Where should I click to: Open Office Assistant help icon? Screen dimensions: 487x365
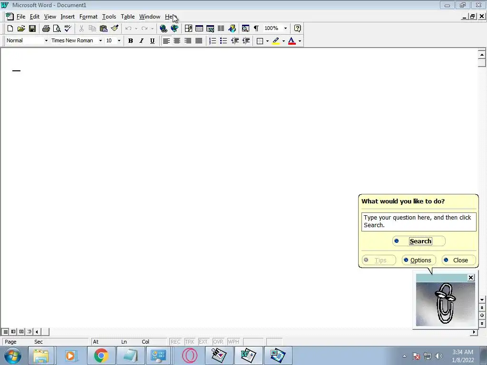(x=297, y=29)
